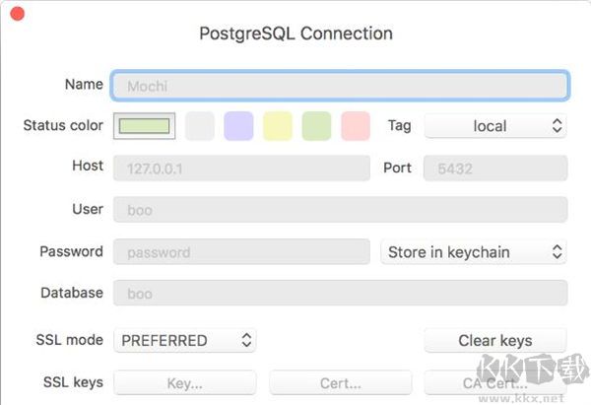Open the Tag dropdown set to local

point(495,126)
